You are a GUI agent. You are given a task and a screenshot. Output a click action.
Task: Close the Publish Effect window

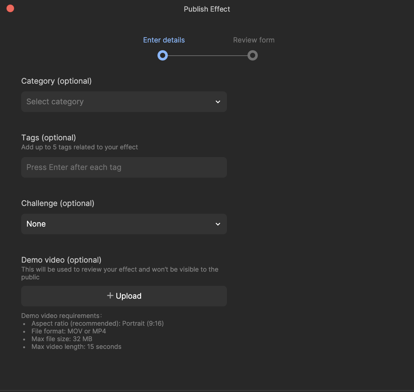pyautogui.click(x=10, y=9)
